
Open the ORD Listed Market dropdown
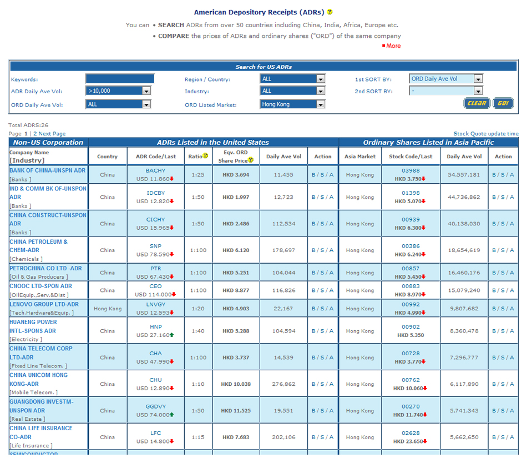[292, 104]
